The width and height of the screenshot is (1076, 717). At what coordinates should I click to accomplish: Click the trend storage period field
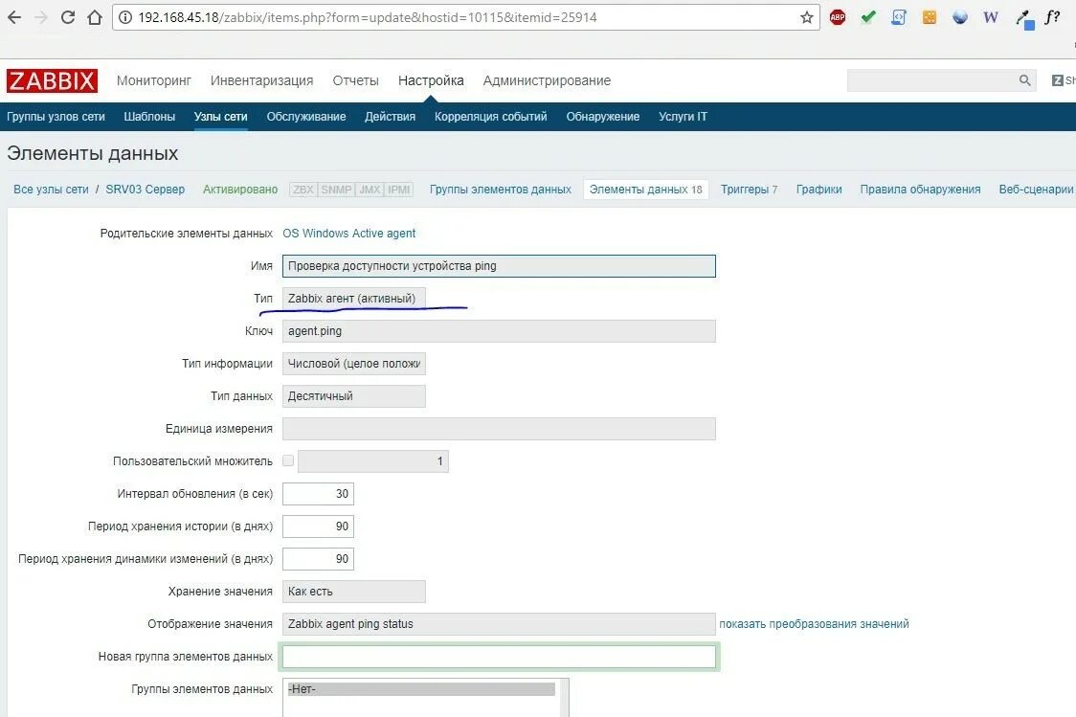pyautogui.click(x=319, y=558)
